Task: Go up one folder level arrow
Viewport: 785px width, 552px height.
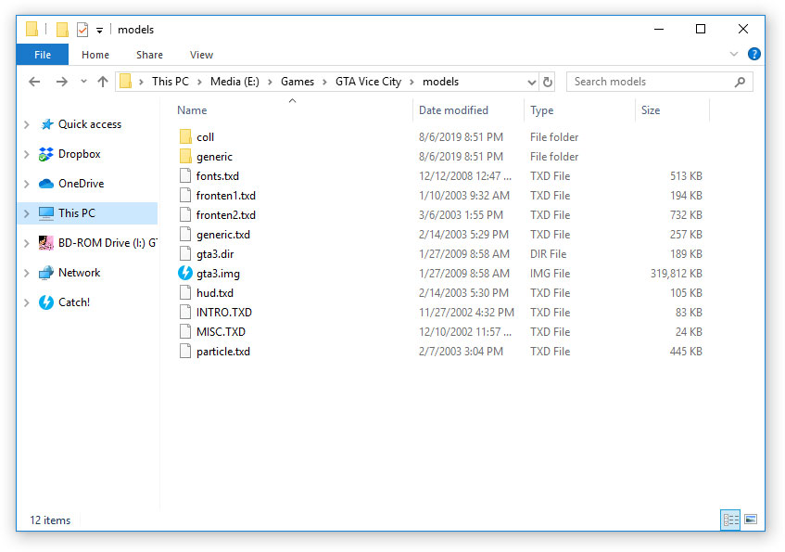Action: pos(103,82)
